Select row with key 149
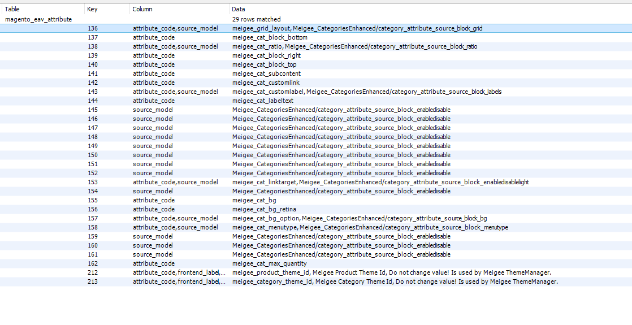 click(x=316, y=146)
